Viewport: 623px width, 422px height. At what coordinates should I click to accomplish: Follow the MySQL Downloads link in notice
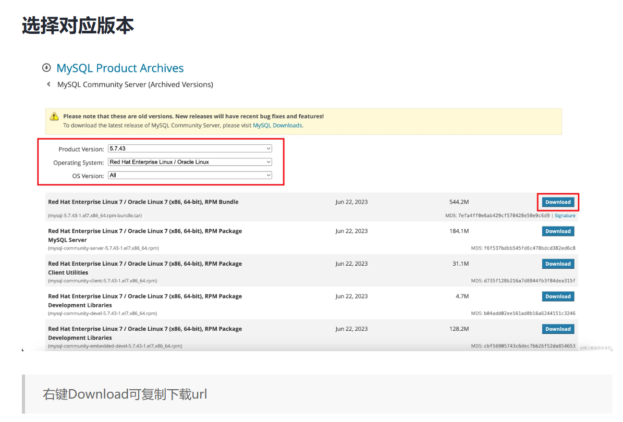pos(277,126)
